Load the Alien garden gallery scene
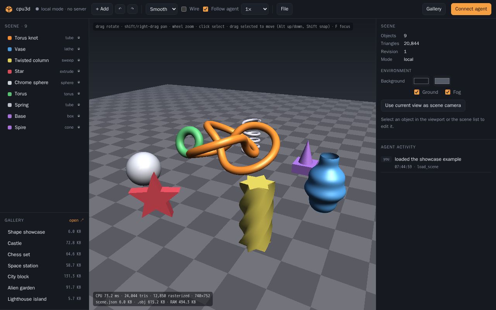 coord(44,288)
